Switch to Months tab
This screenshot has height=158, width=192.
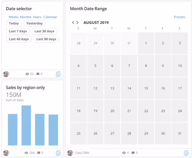point(25,17)
